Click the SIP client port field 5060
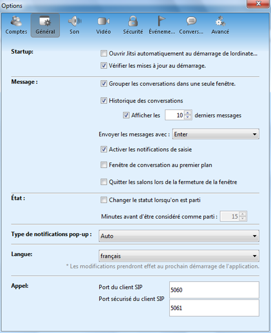The width and height of the screenshot is (271, 333). click(x=214, y=290)
